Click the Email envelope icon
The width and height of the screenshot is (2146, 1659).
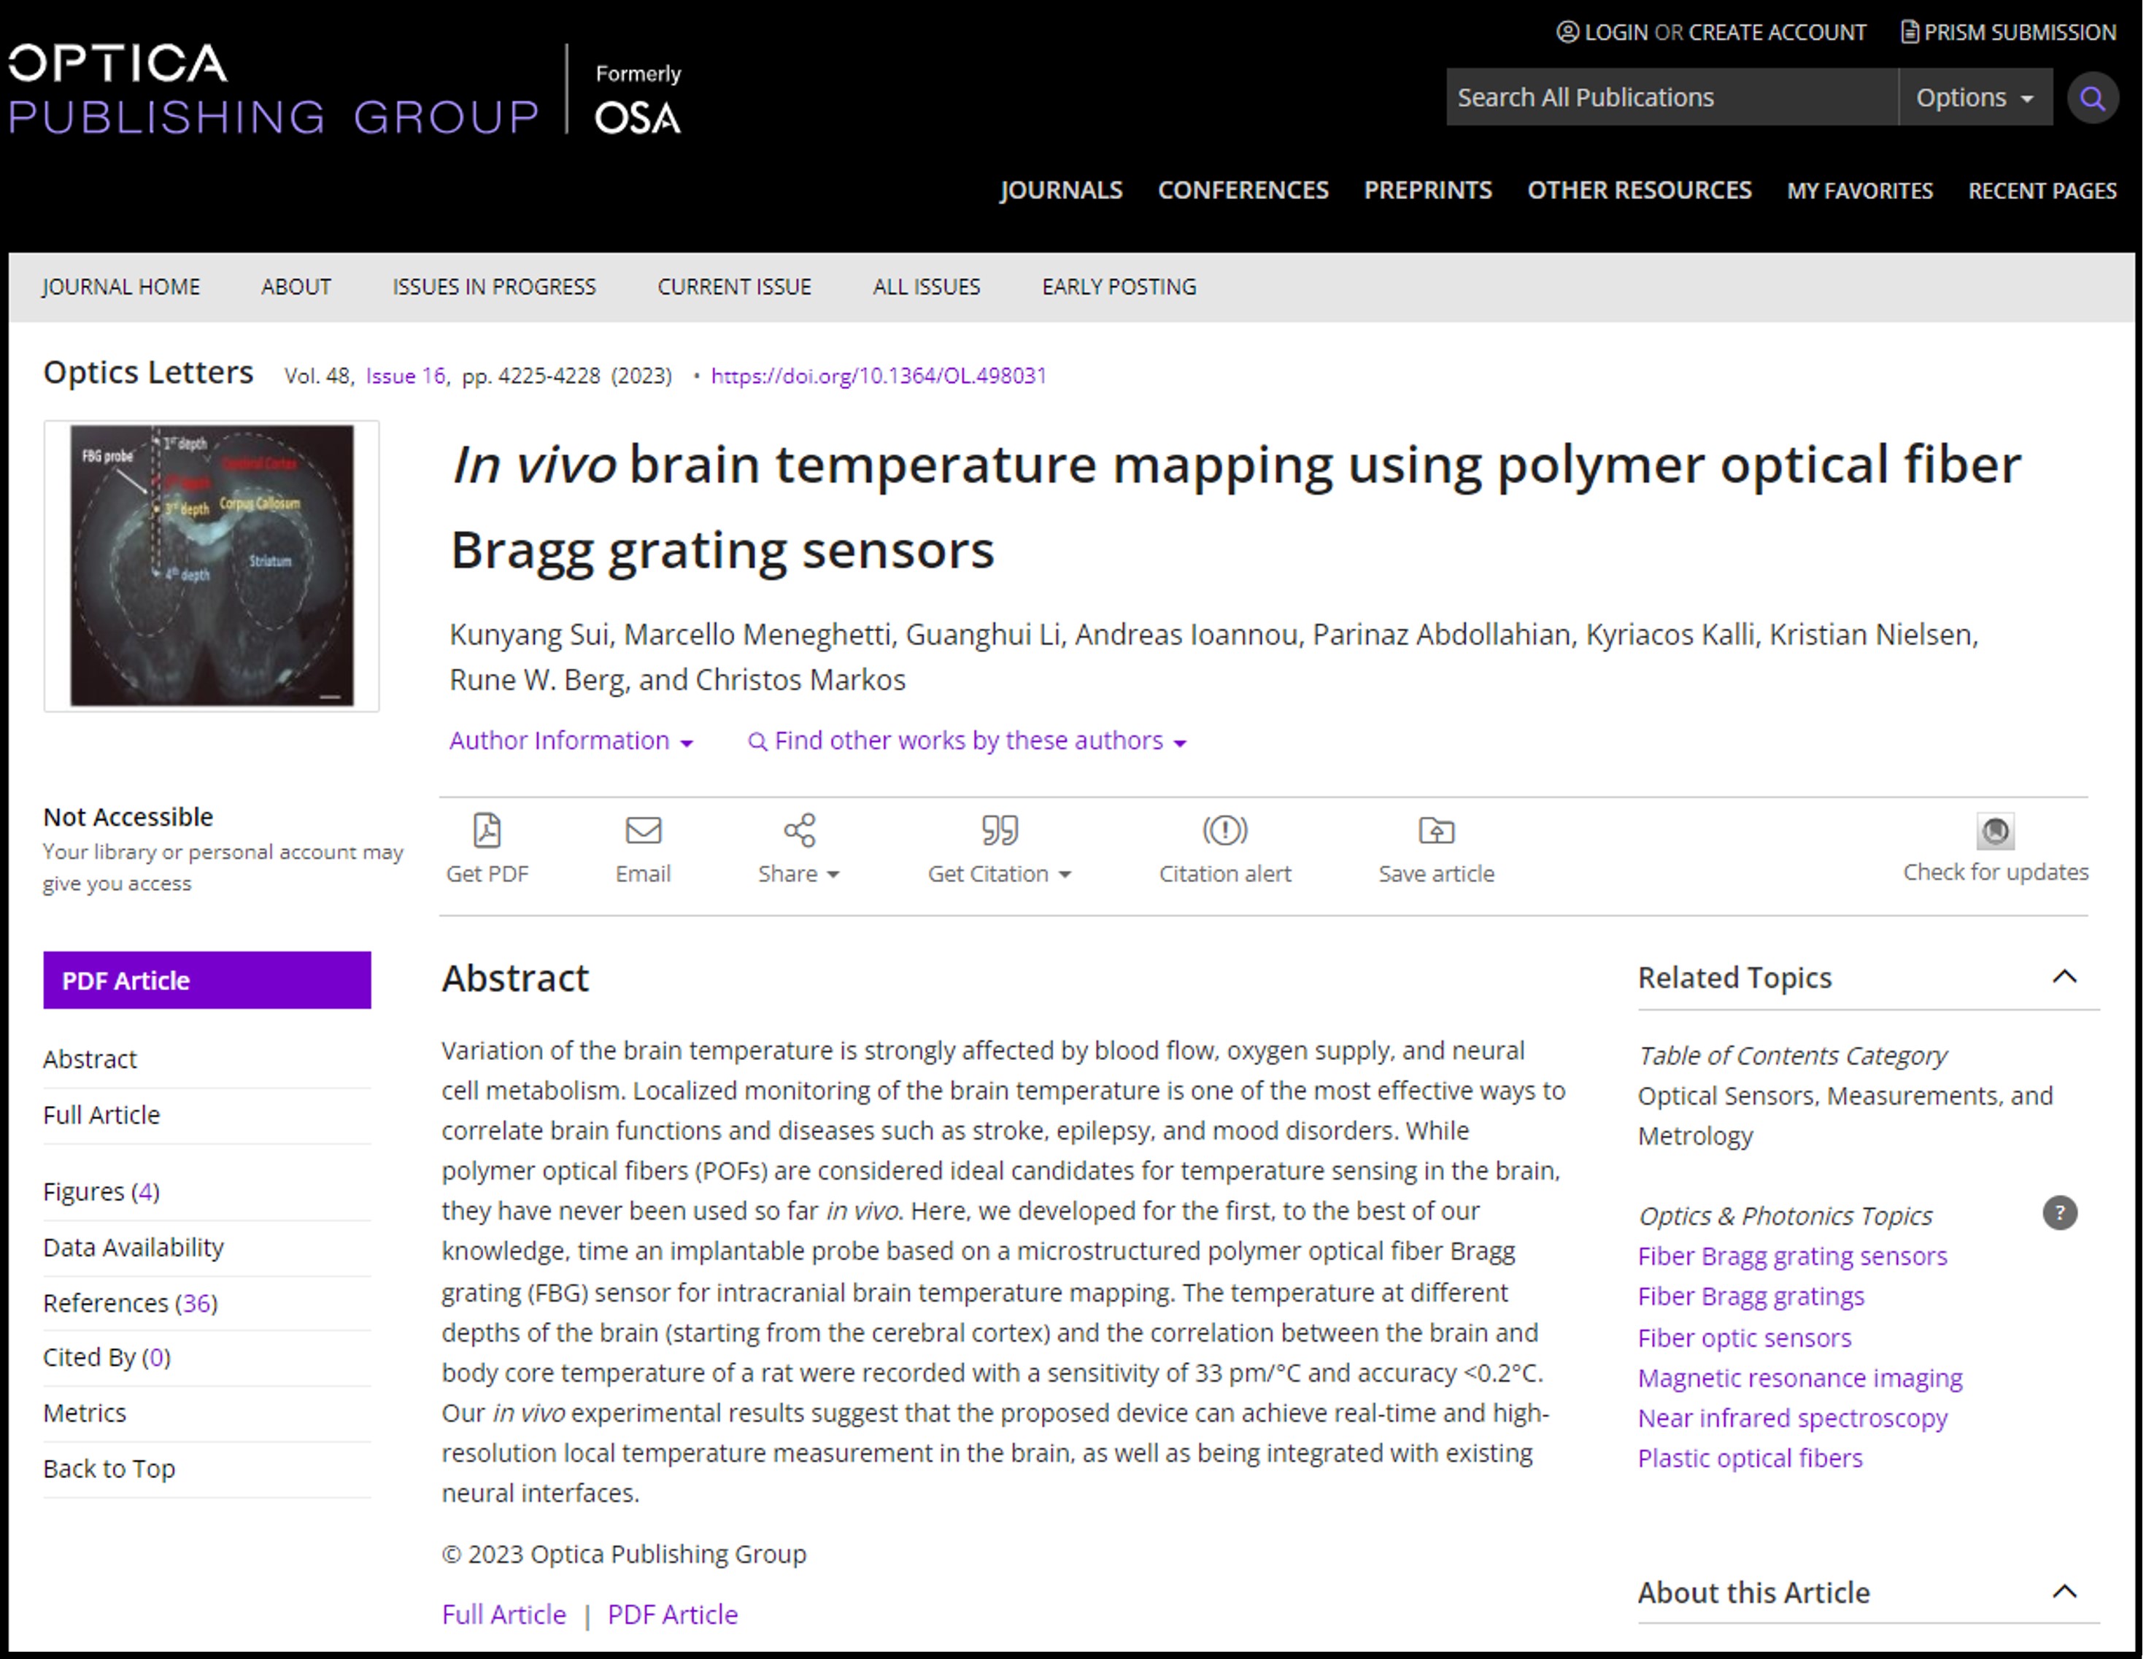[643, 831]
